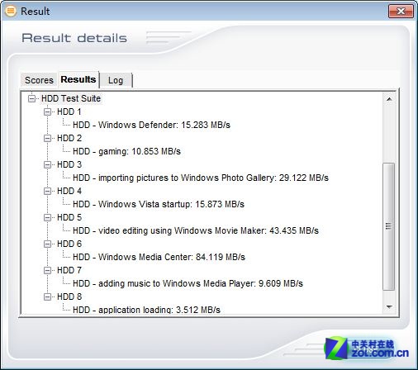Select the HDD 6 tree label
This screenshot has width=418, height=370.
(69, 244)
